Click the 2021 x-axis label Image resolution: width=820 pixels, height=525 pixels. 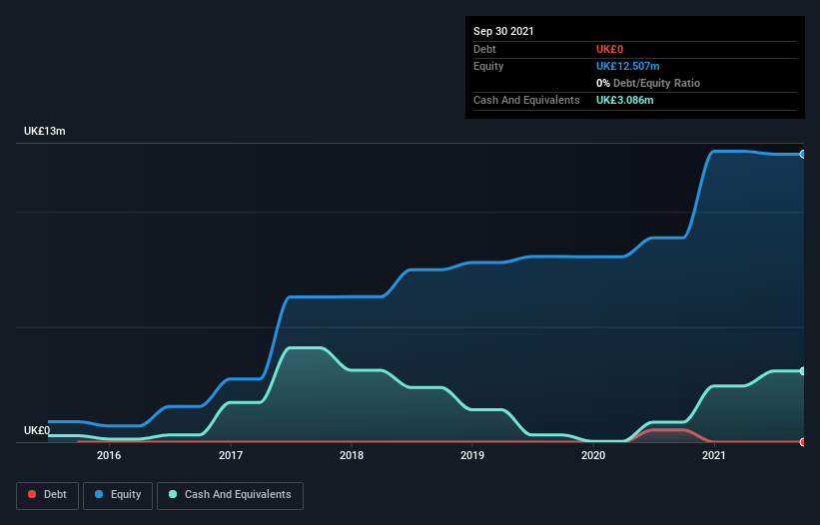coord(714,455)
